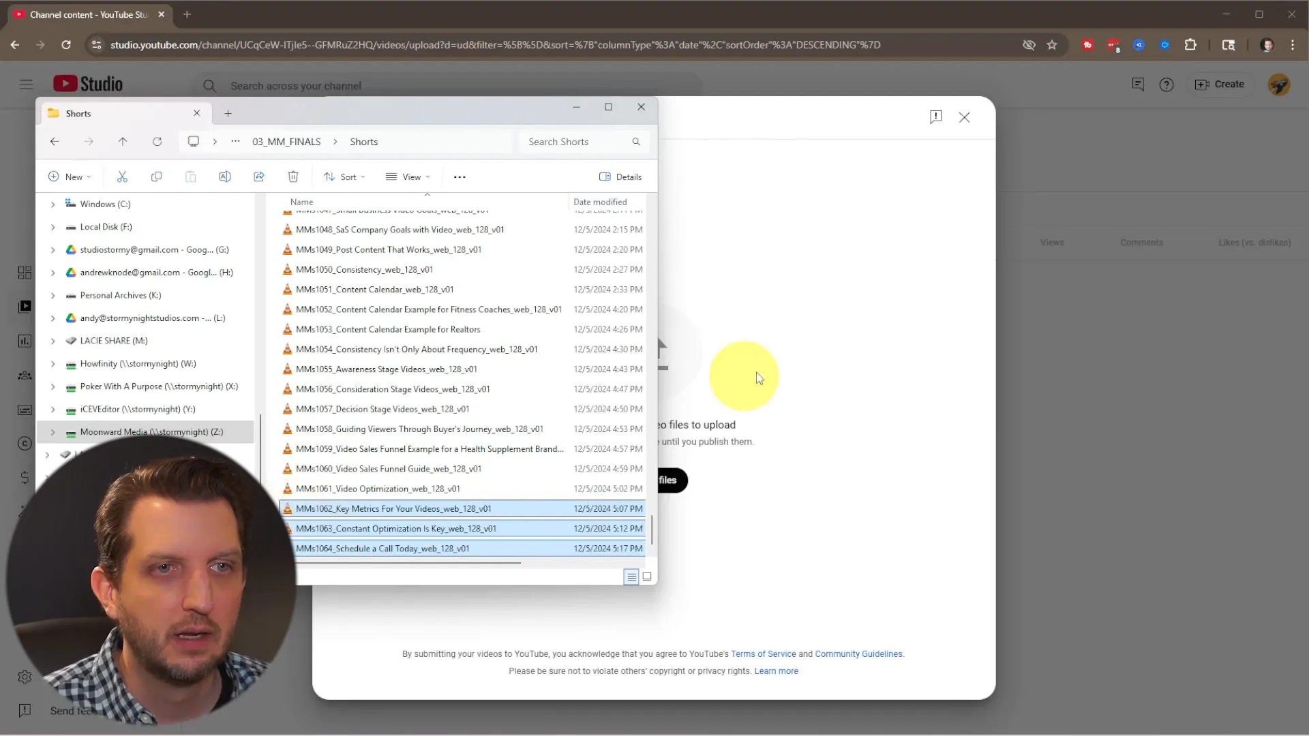The image size is (1309, 736).
Task: Expand the LACIE SHARE (M:) tree node
Action: [52, 341]
